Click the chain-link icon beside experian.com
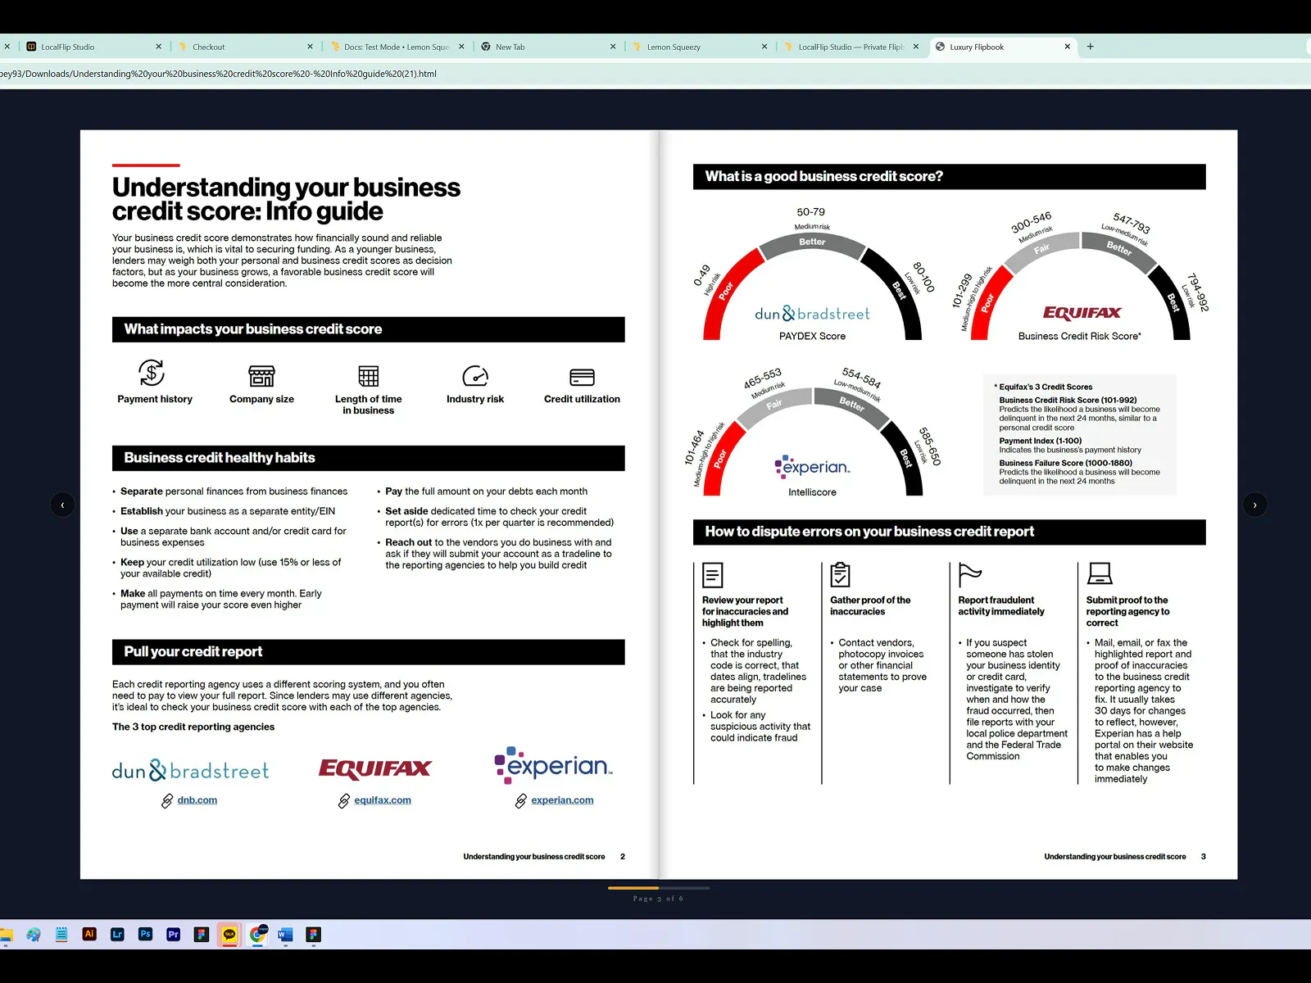Screen dimensions: 1311x983 [521, 800]
